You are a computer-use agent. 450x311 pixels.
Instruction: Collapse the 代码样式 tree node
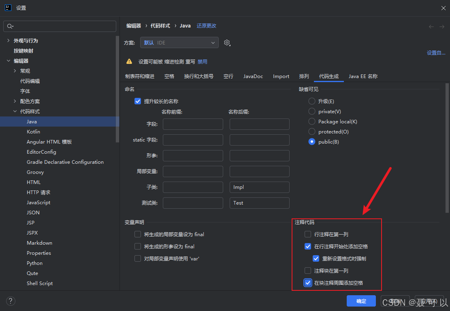pyautogui.click(x=15, y=111)
